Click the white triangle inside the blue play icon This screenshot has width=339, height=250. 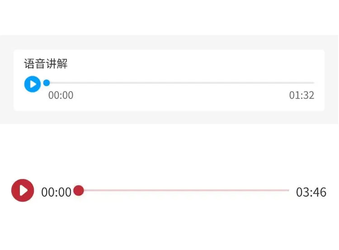pos(33,84)
